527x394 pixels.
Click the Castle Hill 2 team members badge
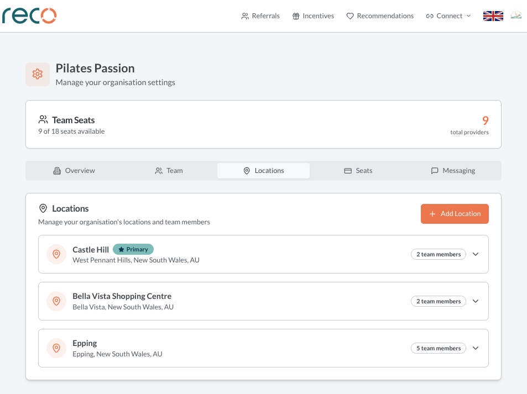(x=438, y=254)
